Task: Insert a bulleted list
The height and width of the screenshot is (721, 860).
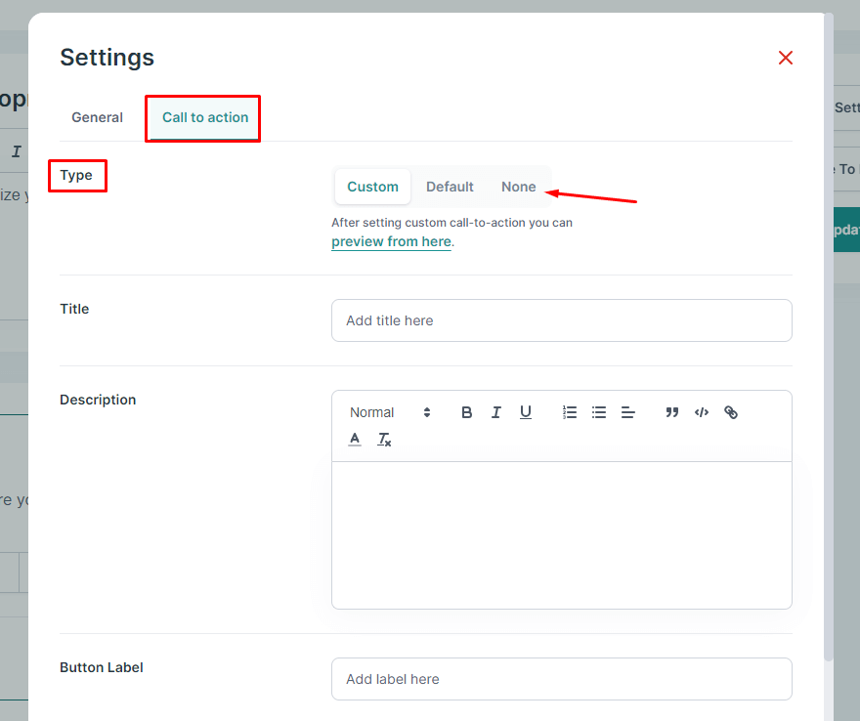Action: [599, 412]
